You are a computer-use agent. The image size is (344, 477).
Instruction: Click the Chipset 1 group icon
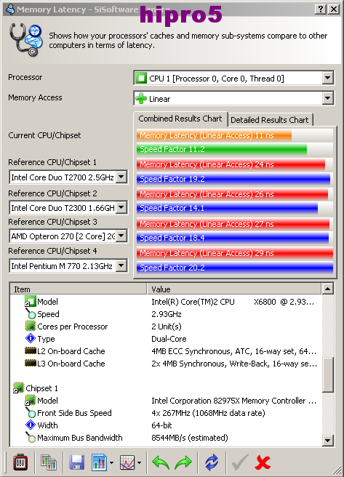(x=19, y=388)
